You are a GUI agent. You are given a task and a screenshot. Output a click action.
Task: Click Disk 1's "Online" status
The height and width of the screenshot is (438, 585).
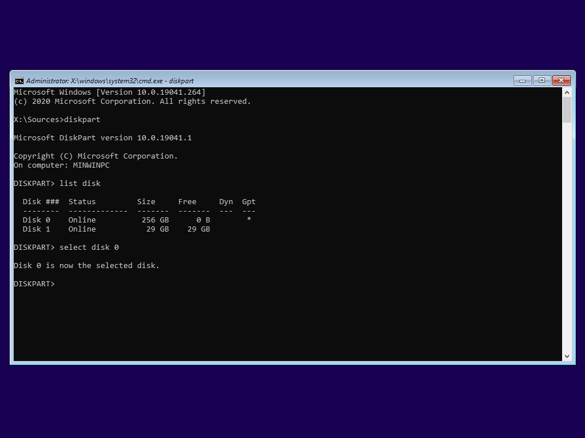click(82, 229)
